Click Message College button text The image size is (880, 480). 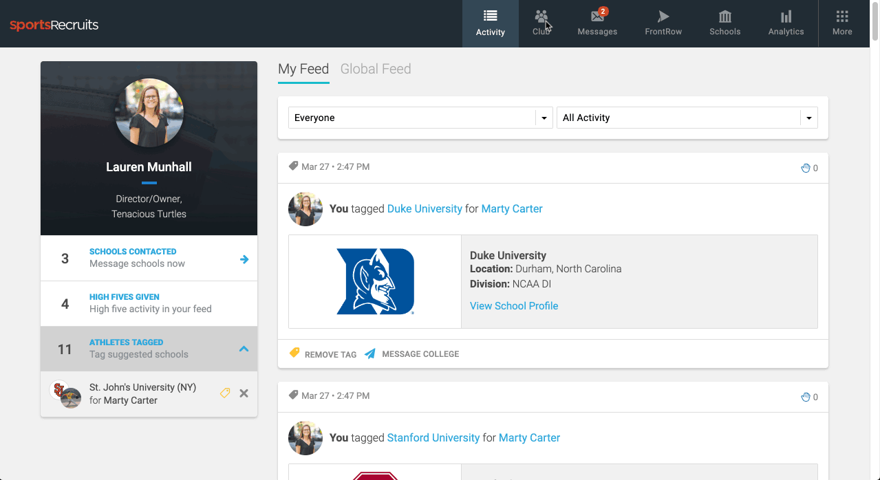420,354
